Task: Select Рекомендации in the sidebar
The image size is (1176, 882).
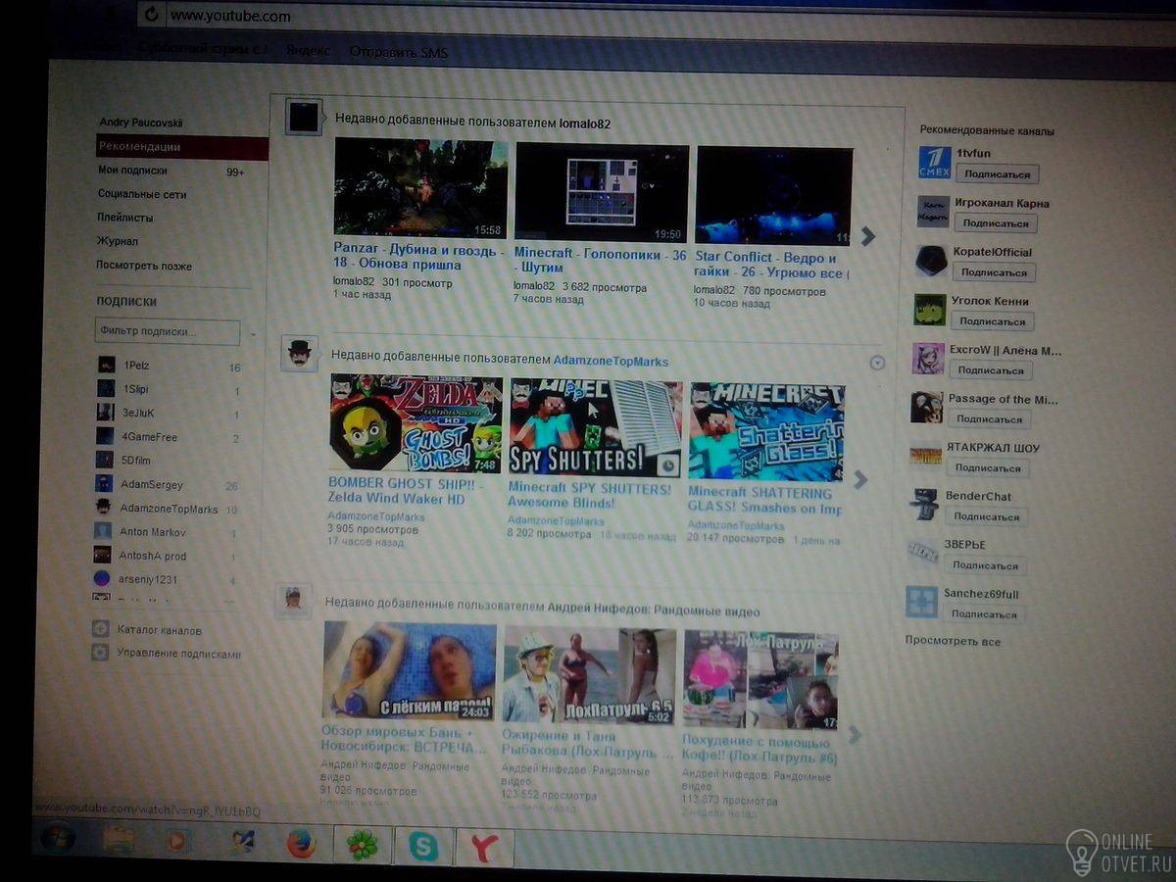Action: coord(182,147)
